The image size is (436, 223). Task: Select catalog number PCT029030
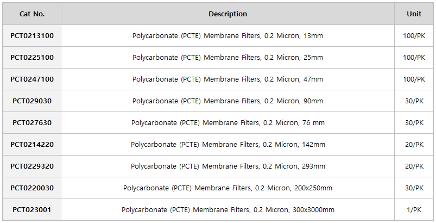click(x=32, y=101)
